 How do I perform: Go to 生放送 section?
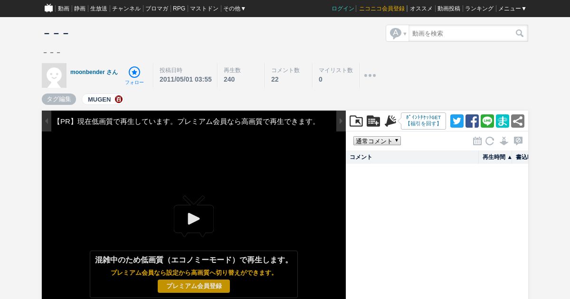[x=99, y=9]
